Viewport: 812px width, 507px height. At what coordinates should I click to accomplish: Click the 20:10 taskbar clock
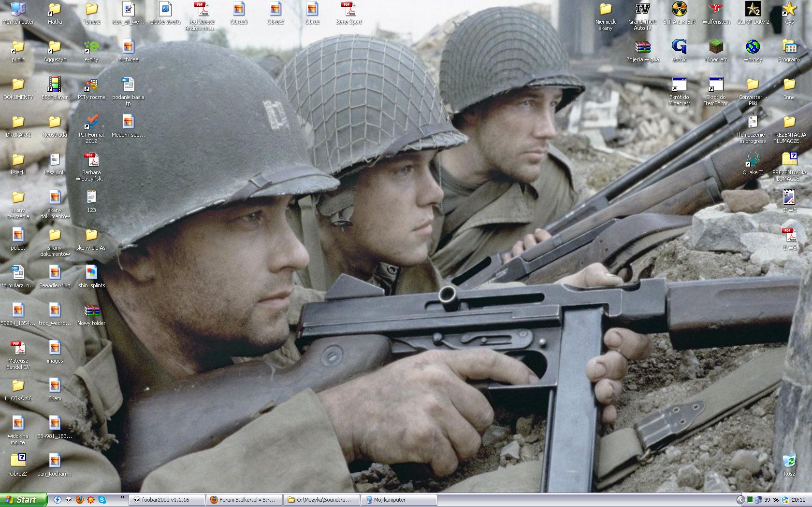pyautogui.click(x=798, y=500)
